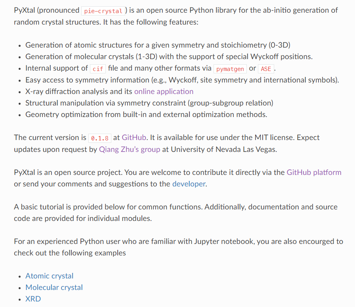Click the molecular crystals generation bullet
The image size is (355, 307).
pos(169,57)
